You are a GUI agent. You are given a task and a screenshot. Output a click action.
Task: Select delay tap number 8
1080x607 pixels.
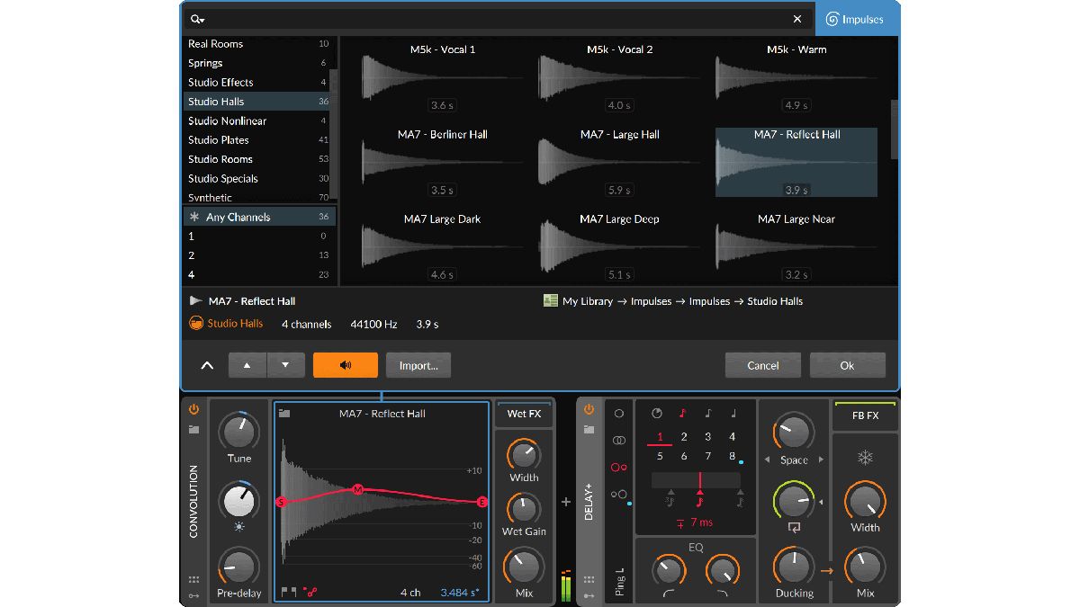(733, 456)
